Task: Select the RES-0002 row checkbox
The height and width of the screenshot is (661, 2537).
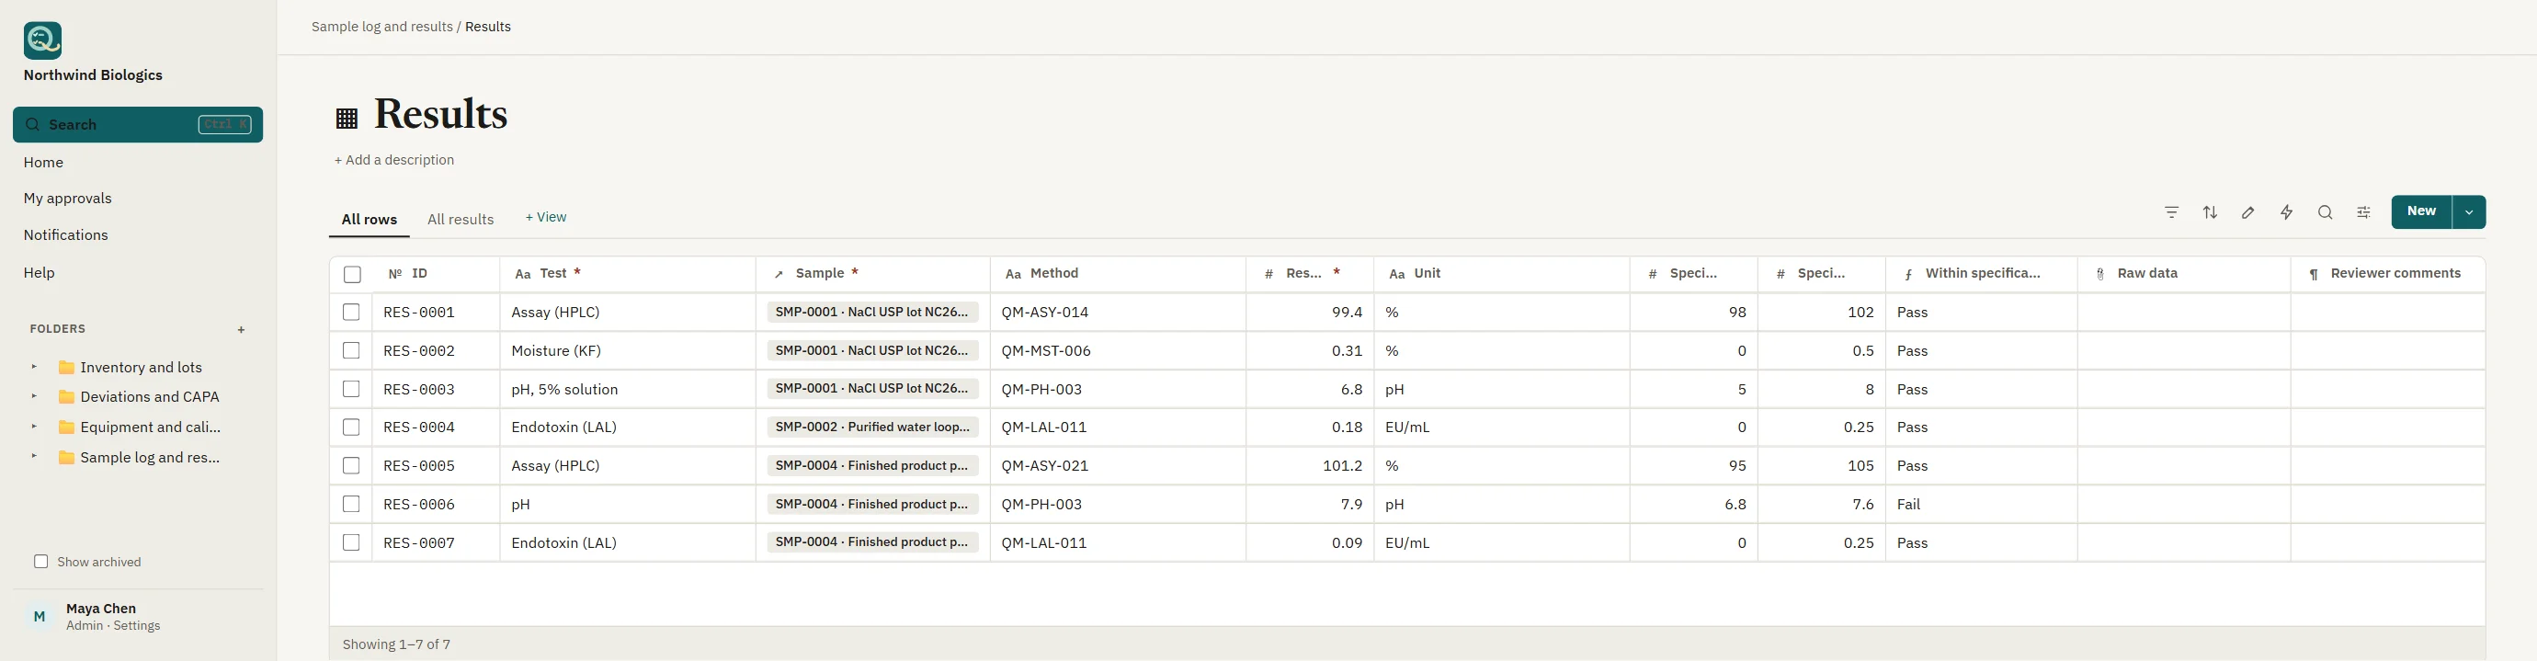Action: [x=350, y=349]
